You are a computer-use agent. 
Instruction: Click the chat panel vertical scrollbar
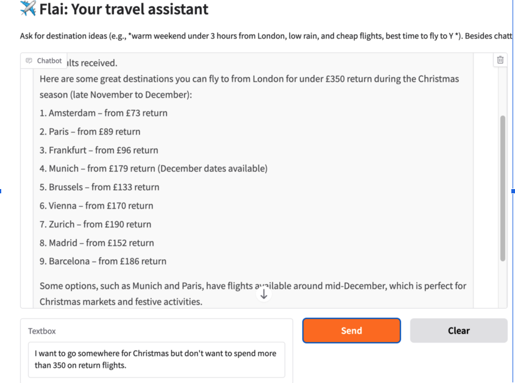click(503, 188)
